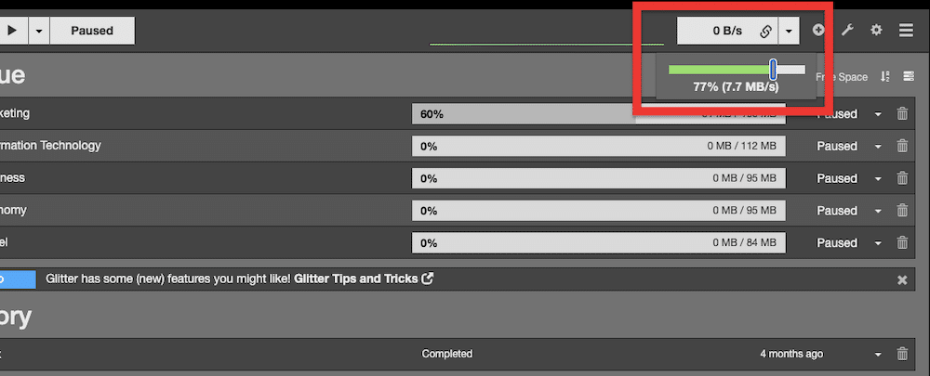Image resolution: width=930 pixels, height=376 pixels.
Task: Click the speed limit slider handle at 77%
Action: pos(773,69)
